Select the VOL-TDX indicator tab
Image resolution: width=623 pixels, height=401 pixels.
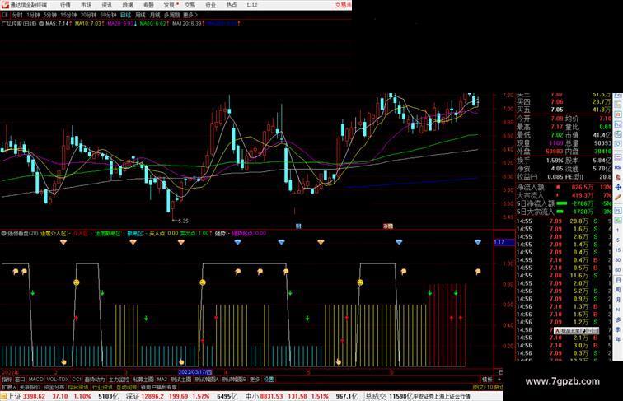click(58, 380)
